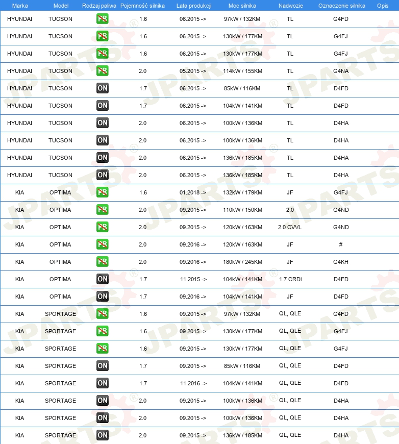Click the petrol icon for Tucson 97kW G4FD

(102, 19)
